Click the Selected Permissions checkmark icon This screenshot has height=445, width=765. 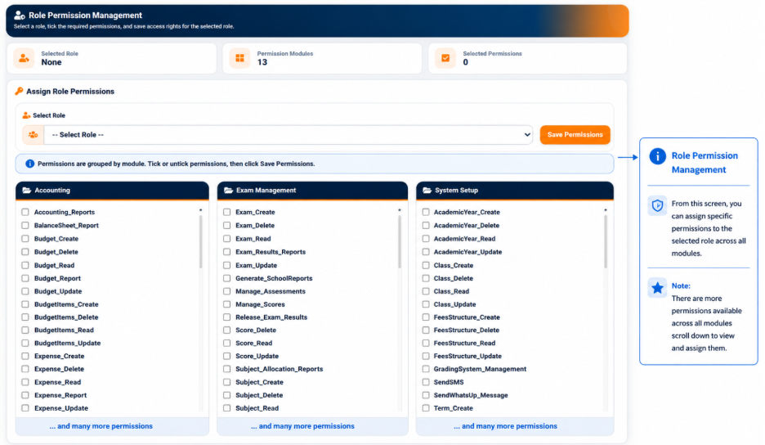point(445,58)
